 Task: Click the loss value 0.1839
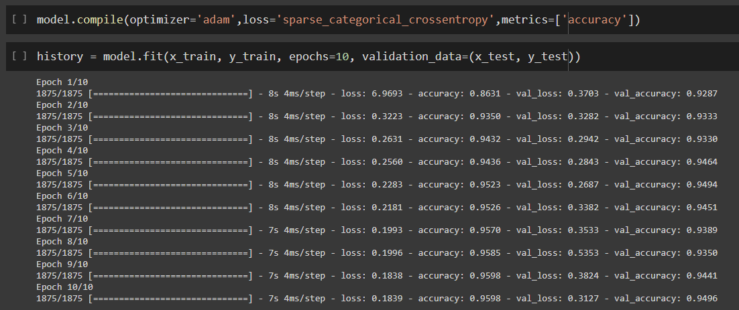click(x=387, y=298)
